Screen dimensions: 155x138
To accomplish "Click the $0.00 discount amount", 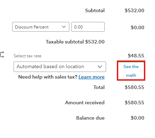I will click(137, 27).
